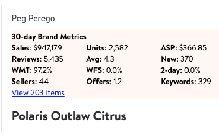Click the ASP value $366.85
This screenshot has width=219, height=137.
193,48
